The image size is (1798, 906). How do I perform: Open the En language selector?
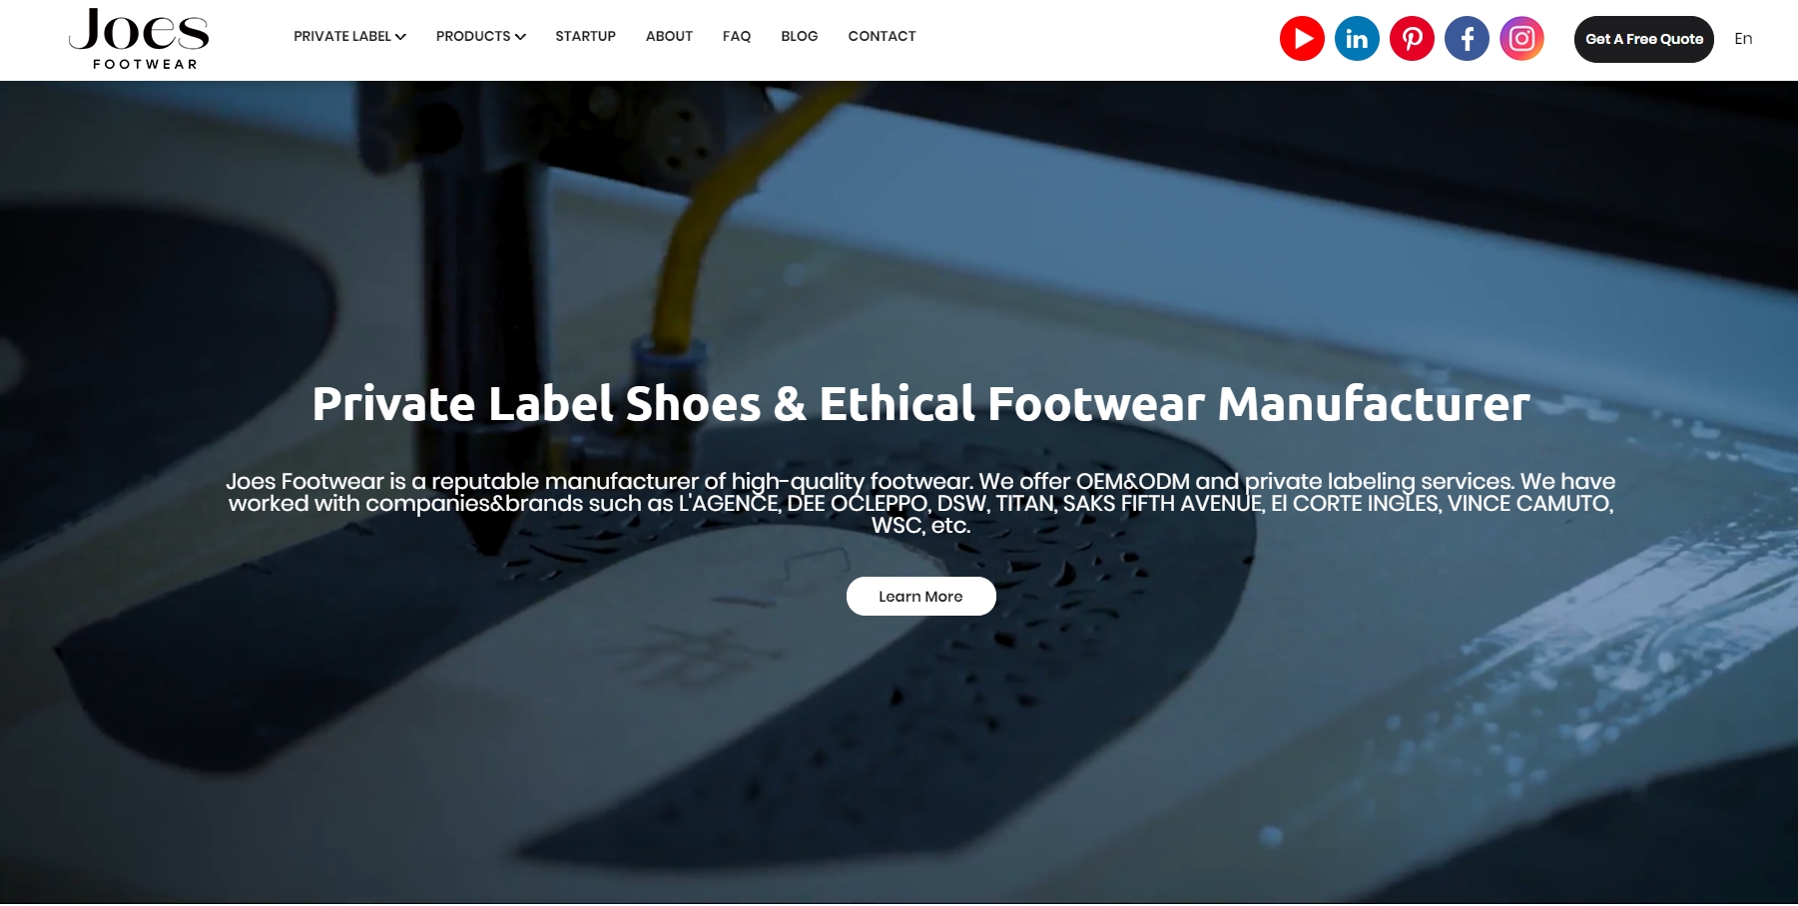coord(1743,39)
